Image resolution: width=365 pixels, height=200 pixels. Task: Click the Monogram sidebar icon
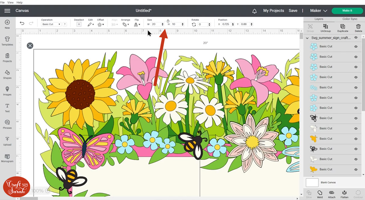7,158
